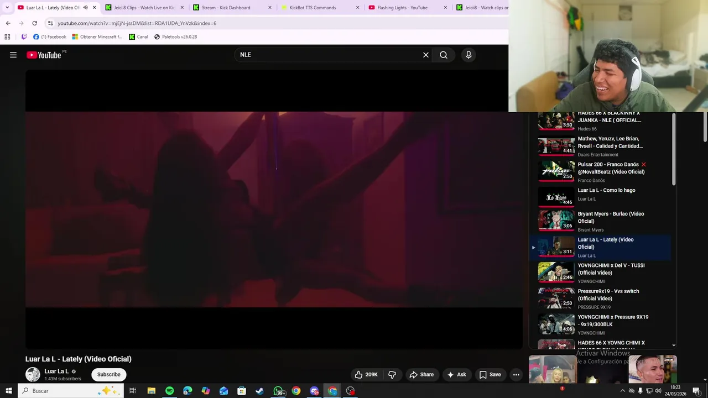Image resolution: width=708 pixels, height=398 pixels.
Task: Subscribe to Luar La L channel
Action: click(109, 375)
